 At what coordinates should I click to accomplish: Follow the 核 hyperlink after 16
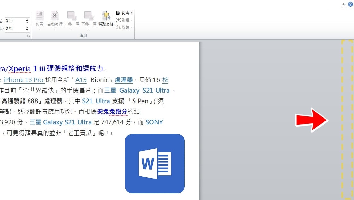(x=165, y=80)
